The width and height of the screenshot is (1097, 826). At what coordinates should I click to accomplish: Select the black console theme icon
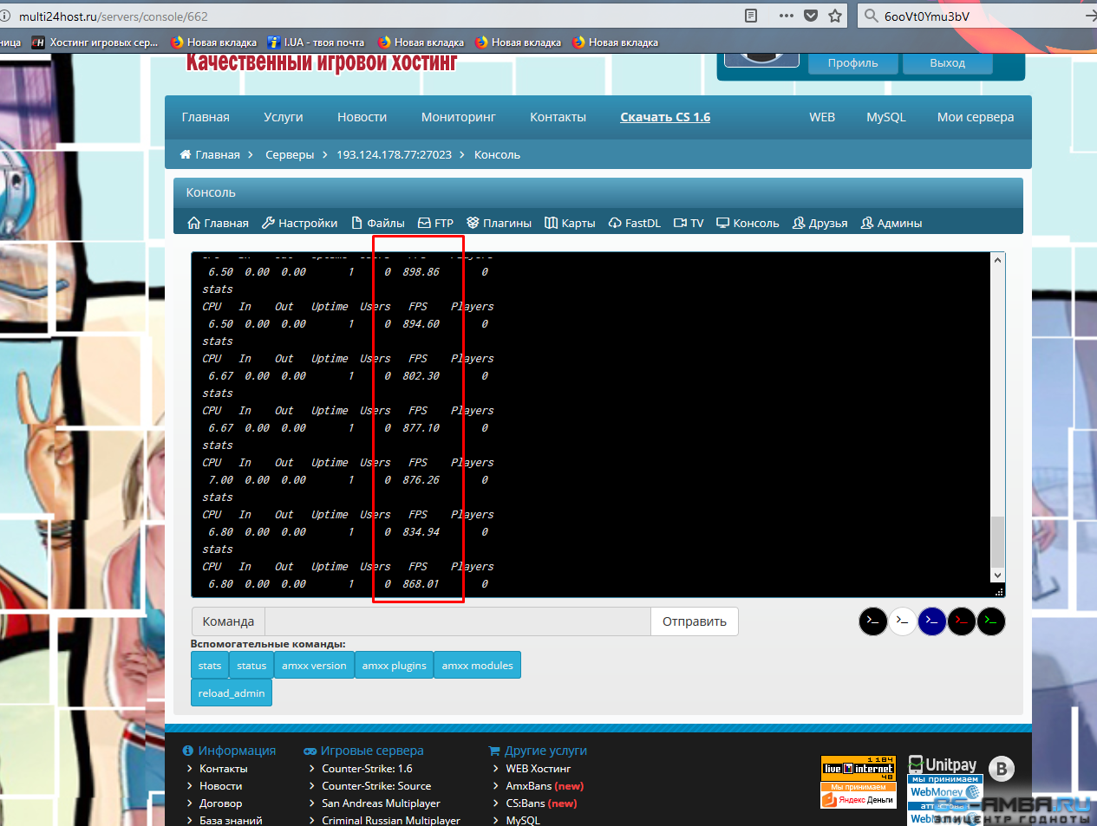click(x=873, y=621)
